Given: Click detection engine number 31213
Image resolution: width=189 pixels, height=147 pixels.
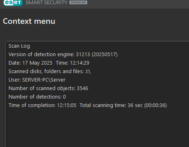Looking at the screenshot, I should [83, 55].
